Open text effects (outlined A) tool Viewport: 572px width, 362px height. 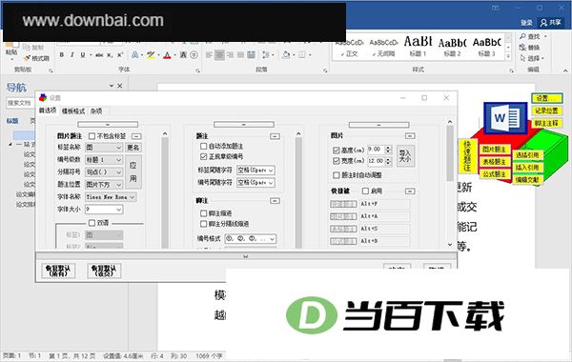pyautogui.click(x=135, y=55)
